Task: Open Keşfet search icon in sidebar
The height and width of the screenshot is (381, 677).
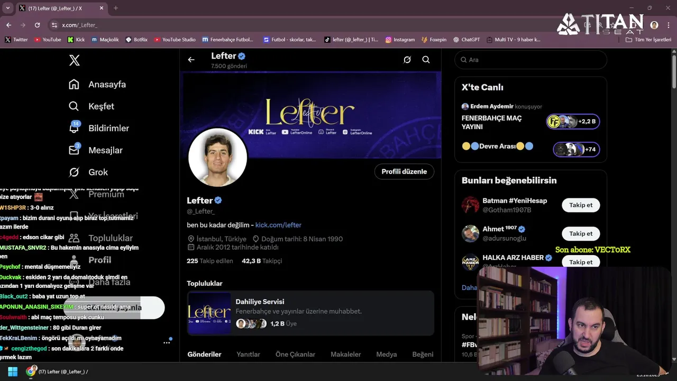Action: pyautogui.click(x=74, y=106)
